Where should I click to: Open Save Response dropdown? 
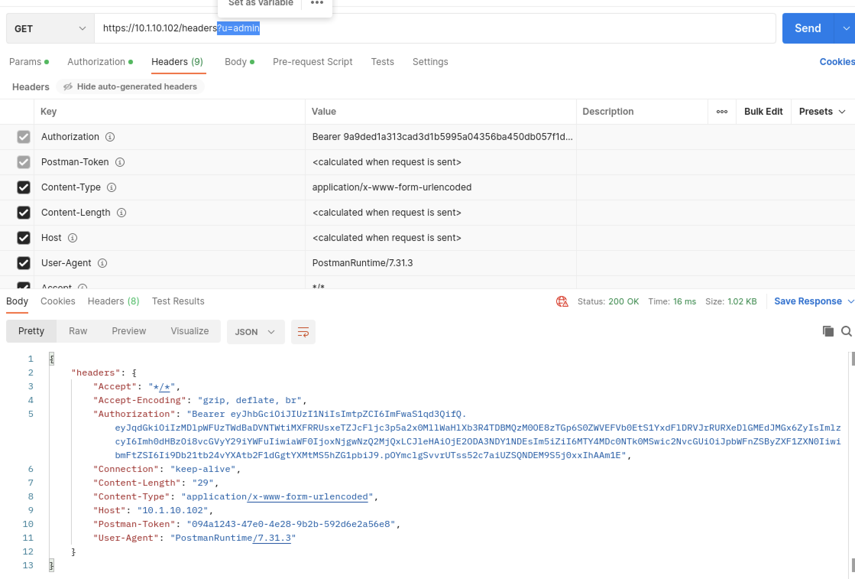click(x=851, y=301)
